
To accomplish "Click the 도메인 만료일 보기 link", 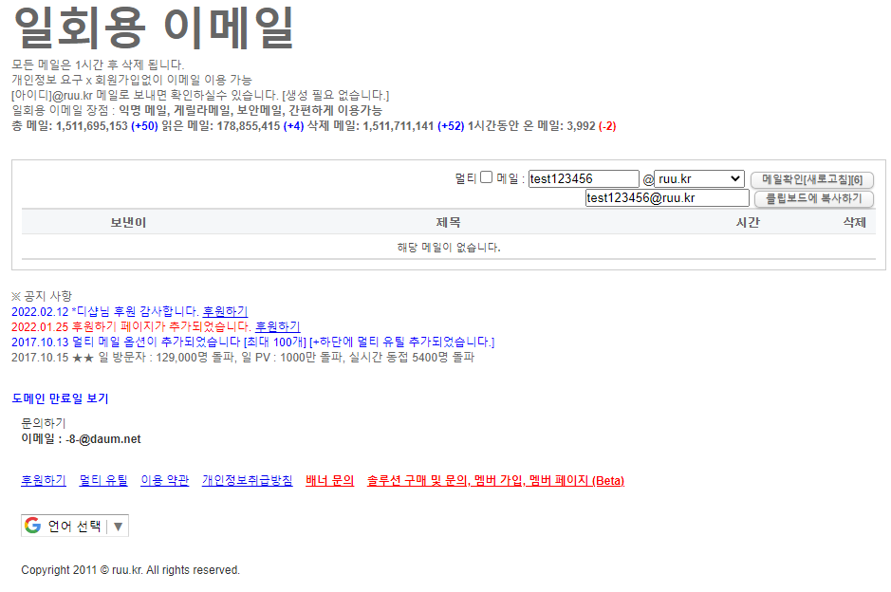I will coord(61,398).
